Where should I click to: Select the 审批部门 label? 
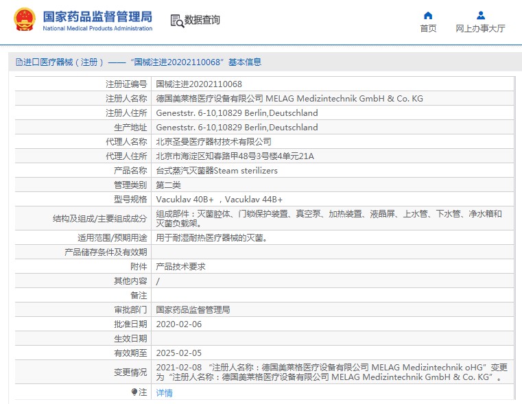[130, 310]
